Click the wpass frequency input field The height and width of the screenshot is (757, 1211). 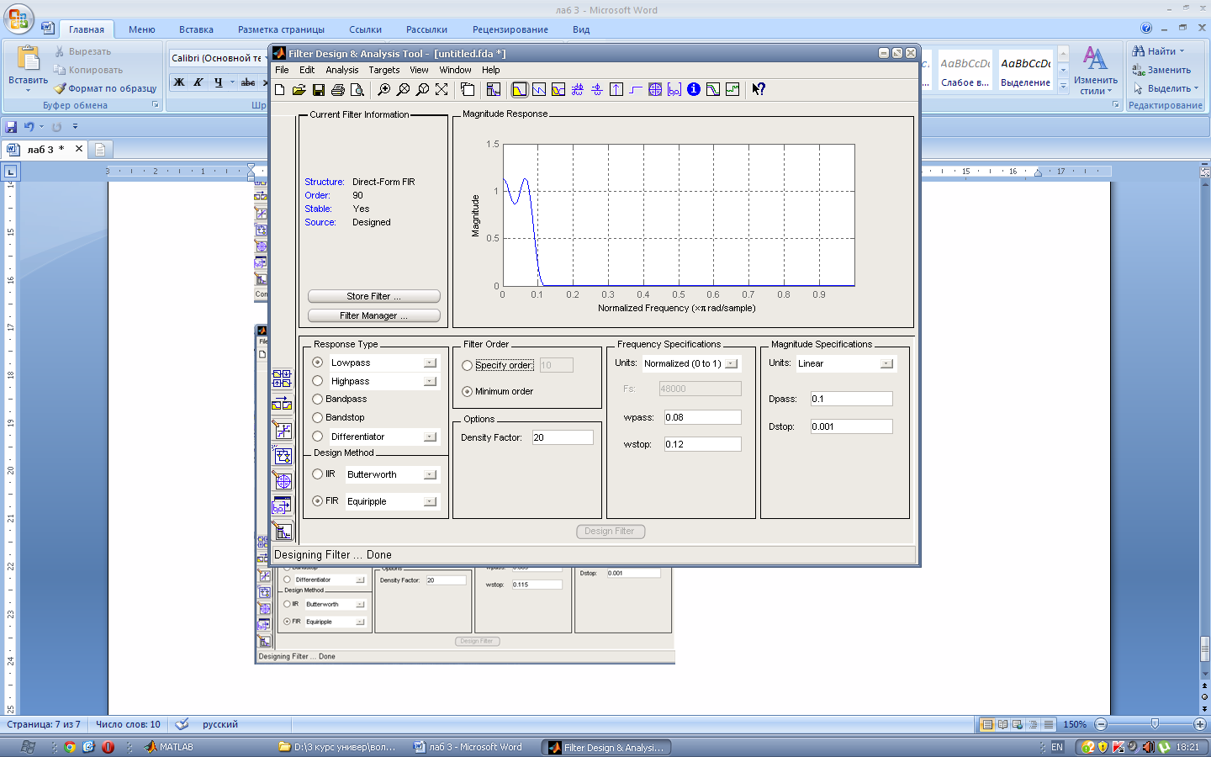702,417
